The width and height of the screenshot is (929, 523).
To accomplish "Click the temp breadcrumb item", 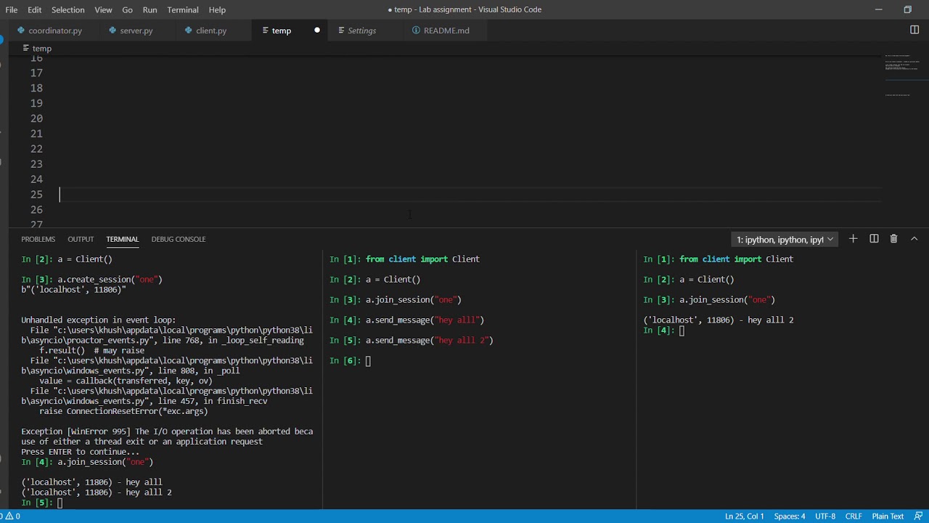I will [x=41, y=49].
